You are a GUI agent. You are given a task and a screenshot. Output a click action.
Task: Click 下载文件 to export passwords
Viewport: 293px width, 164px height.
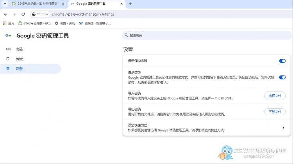pyautogui.click(x=275, y=112)
